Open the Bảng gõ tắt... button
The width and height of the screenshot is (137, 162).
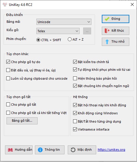tap(22, 121)
